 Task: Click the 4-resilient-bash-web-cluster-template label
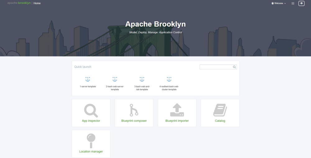pos(169,88)
